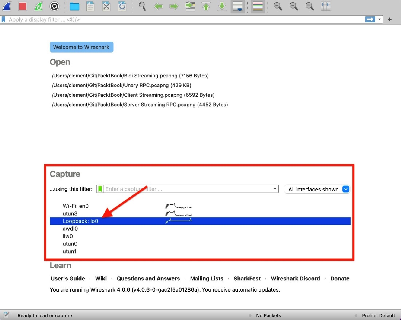The height and width of the screenshot is (320, 401).
Task: Click Ready to load or capture status
Action: point(45,315)
